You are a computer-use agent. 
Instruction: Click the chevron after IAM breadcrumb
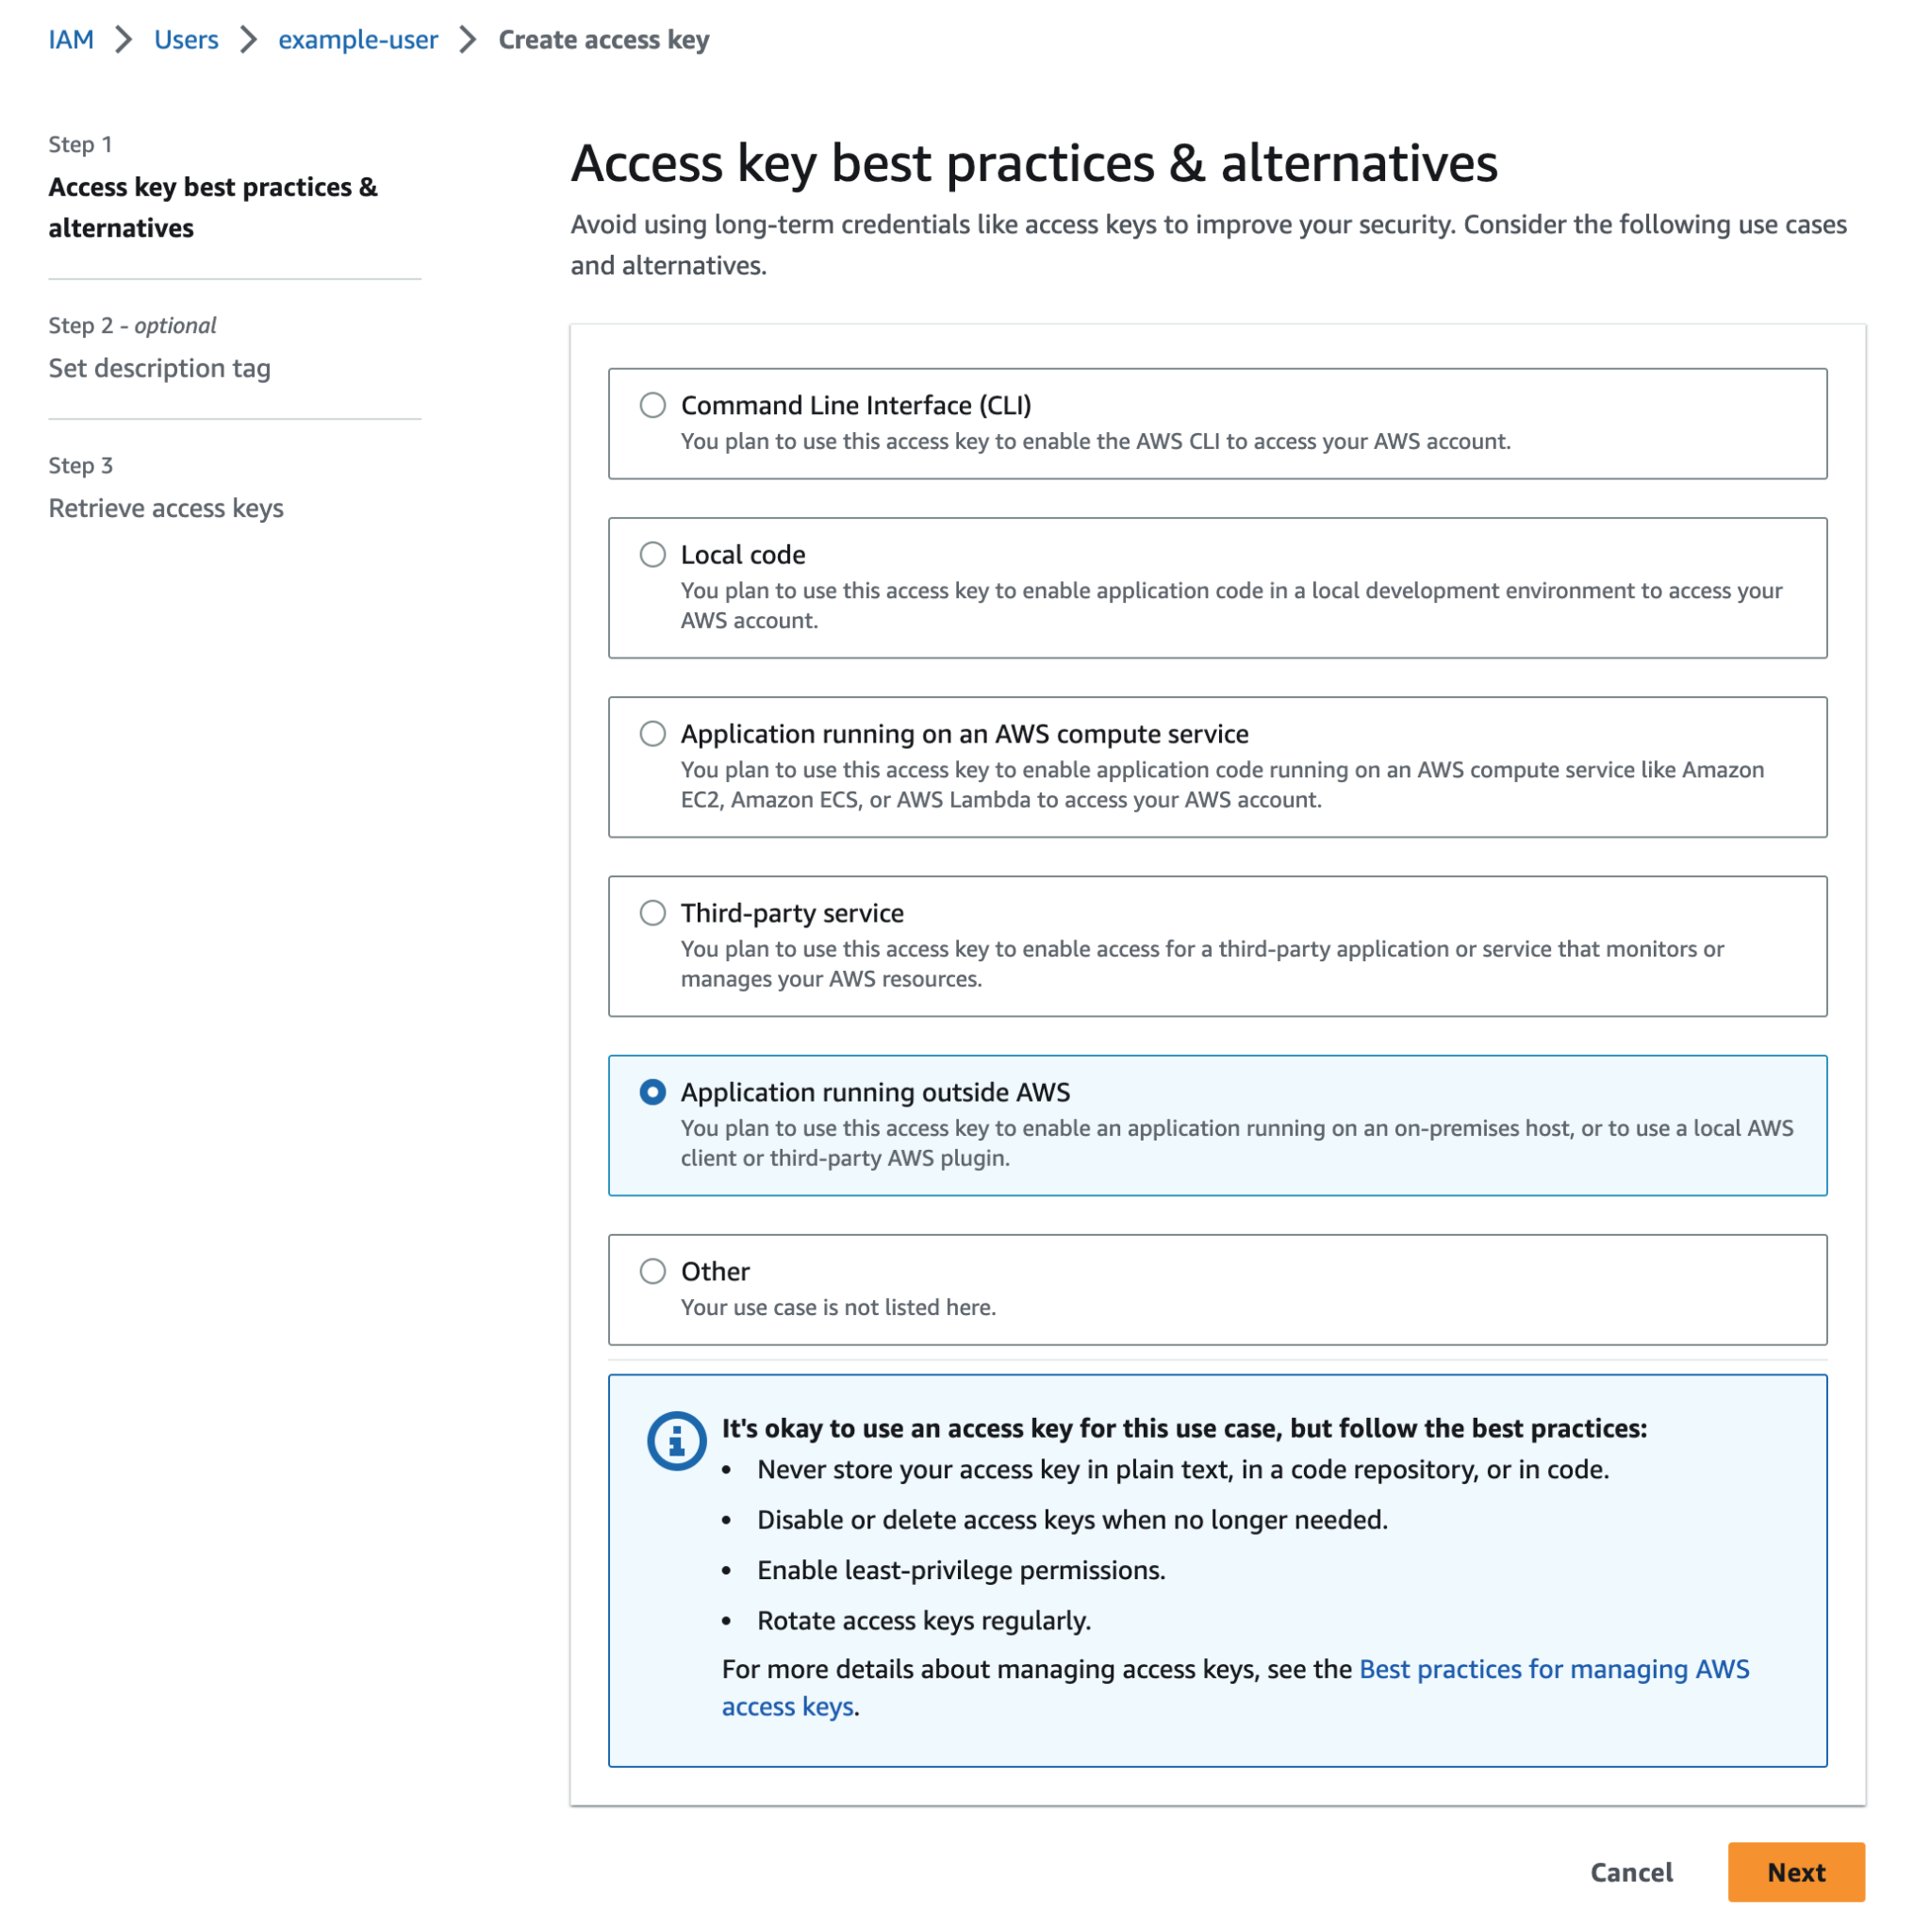click(124, 40)
